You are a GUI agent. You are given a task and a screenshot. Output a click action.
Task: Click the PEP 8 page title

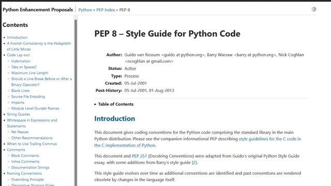167,34
